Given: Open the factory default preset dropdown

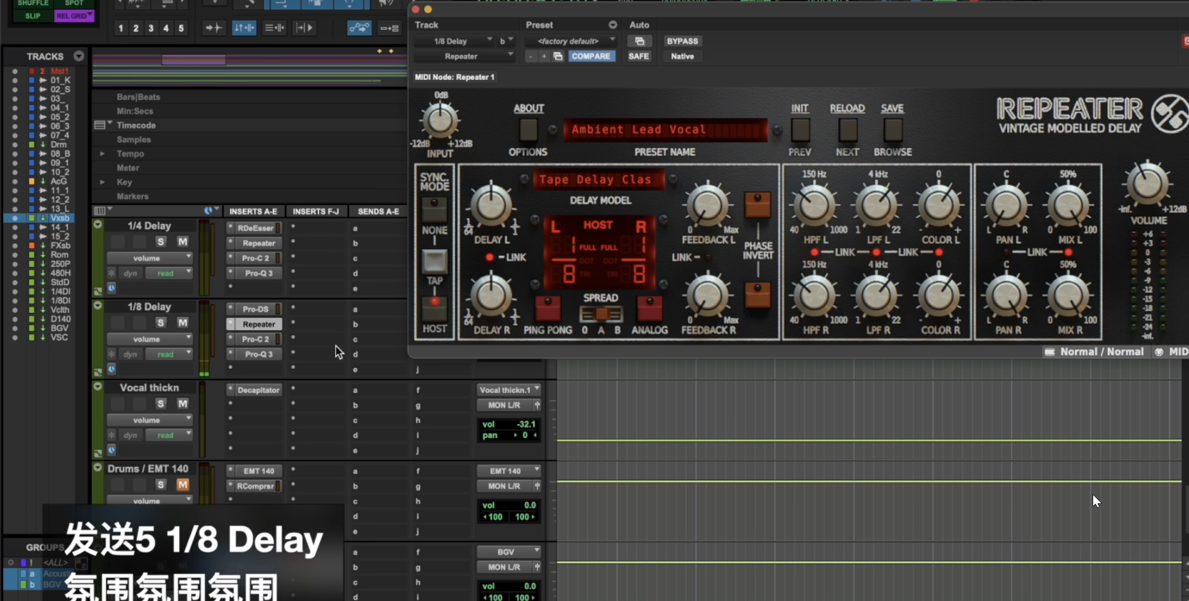Looking at the screenshot, I should click(x=570, y=41).
